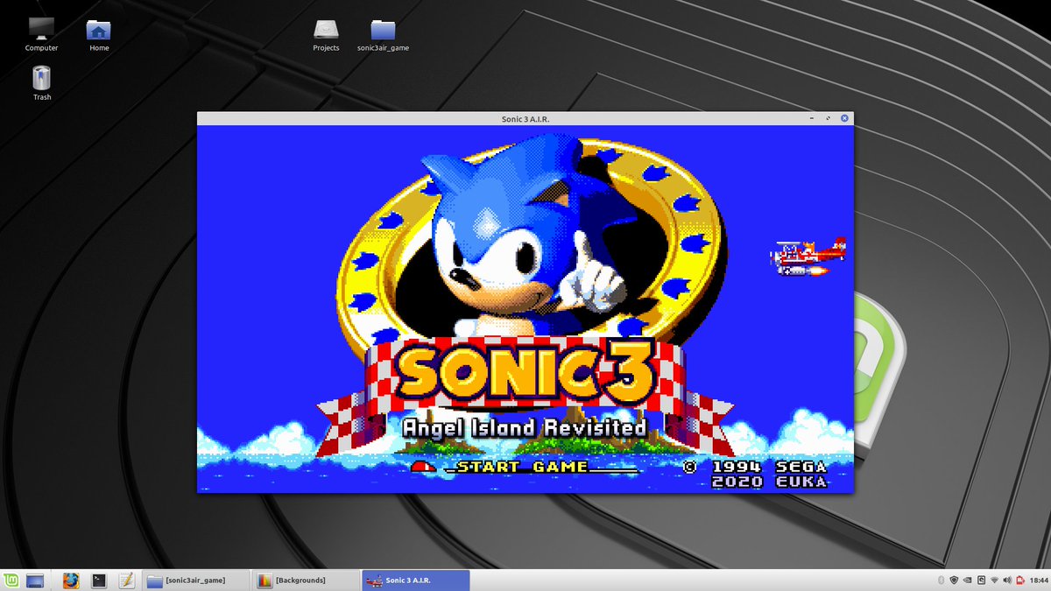The width and height of the screenshot is (1051, 591).
Task: Click the Bluetooth icon in the tray
Action: click(x=942, y=580)
